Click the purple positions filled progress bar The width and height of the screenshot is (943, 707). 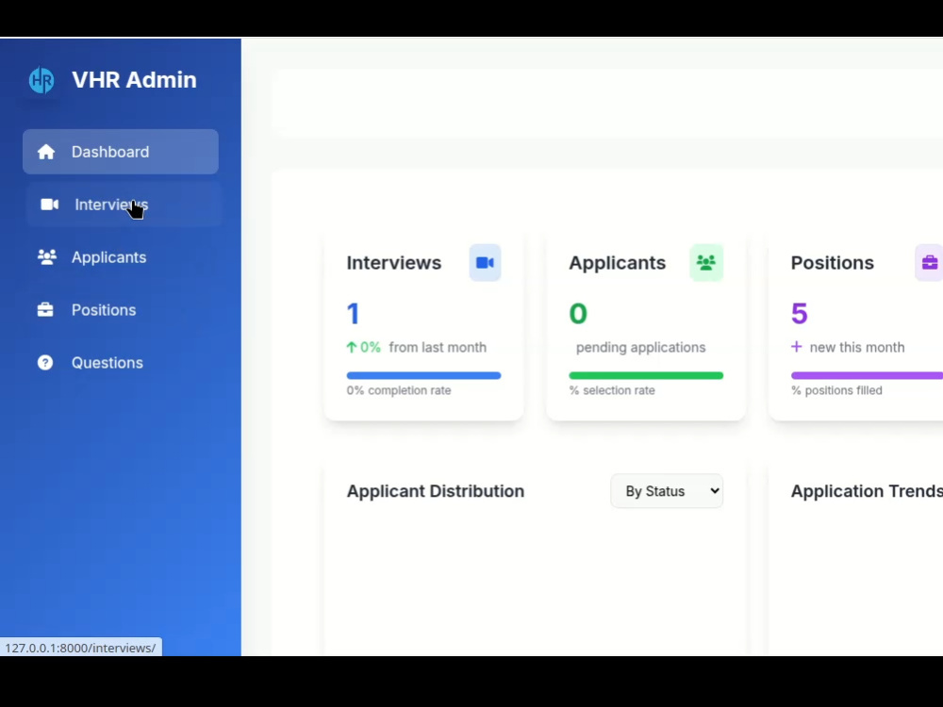point(867,376)
